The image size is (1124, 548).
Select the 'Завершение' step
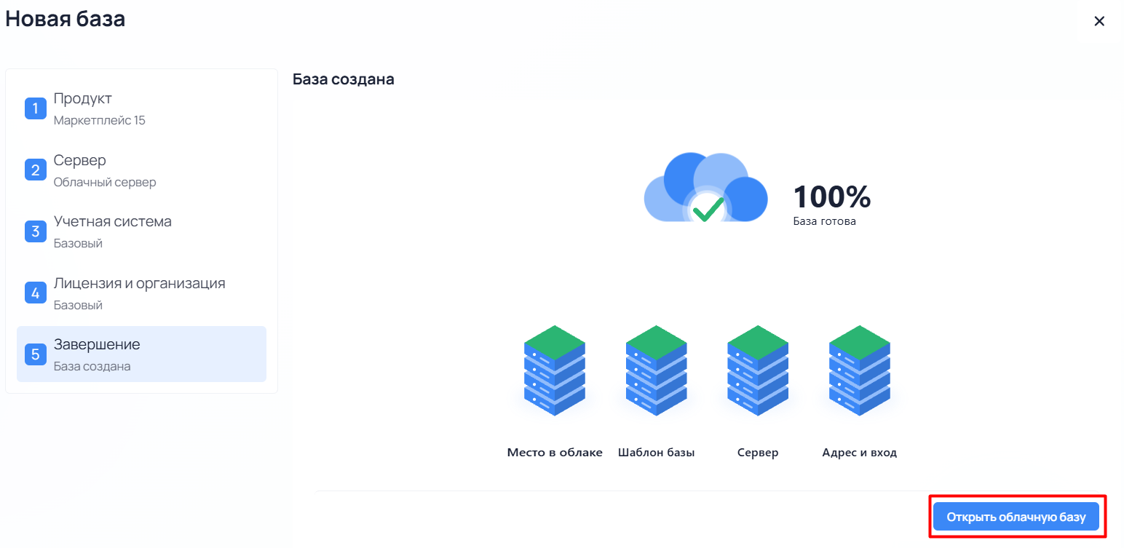[141, 354]
